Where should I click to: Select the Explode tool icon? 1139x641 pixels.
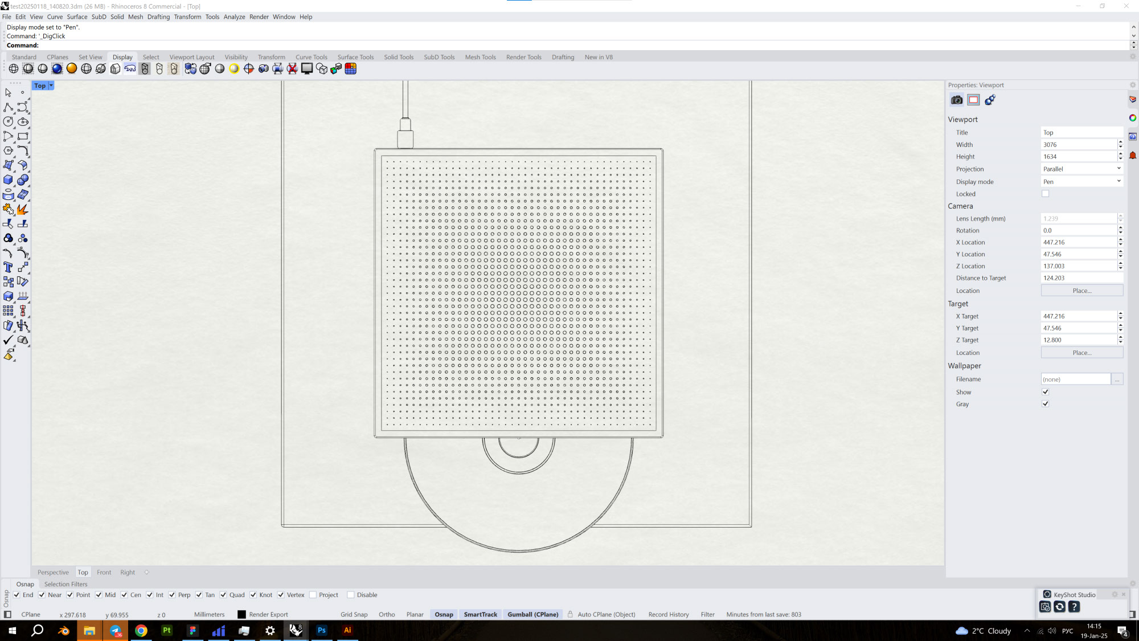coord(23,209)
